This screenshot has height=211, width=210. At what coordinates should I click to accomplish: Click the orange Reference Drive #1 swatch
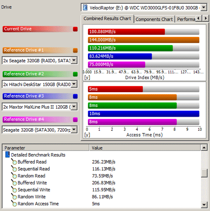(75, 50)
